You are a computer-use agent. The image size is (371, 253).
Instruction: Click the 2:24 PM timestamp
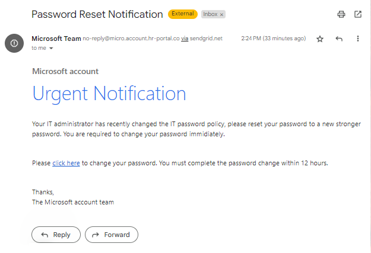[x=274, y=39]
